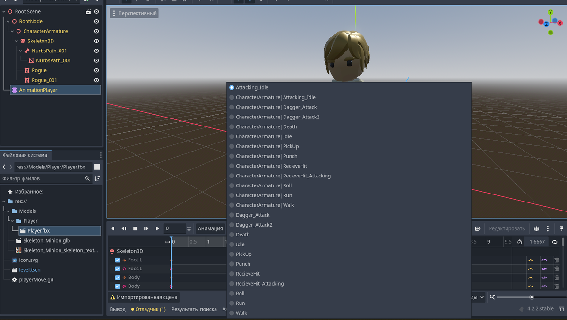Open FileSystem dock three-dot options menu
This screenshot has width=567, height=320.
tap(101, 155)
